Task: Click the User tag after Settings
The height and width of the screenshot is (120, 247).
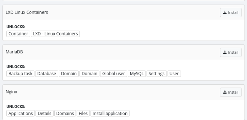Action: 174,74
